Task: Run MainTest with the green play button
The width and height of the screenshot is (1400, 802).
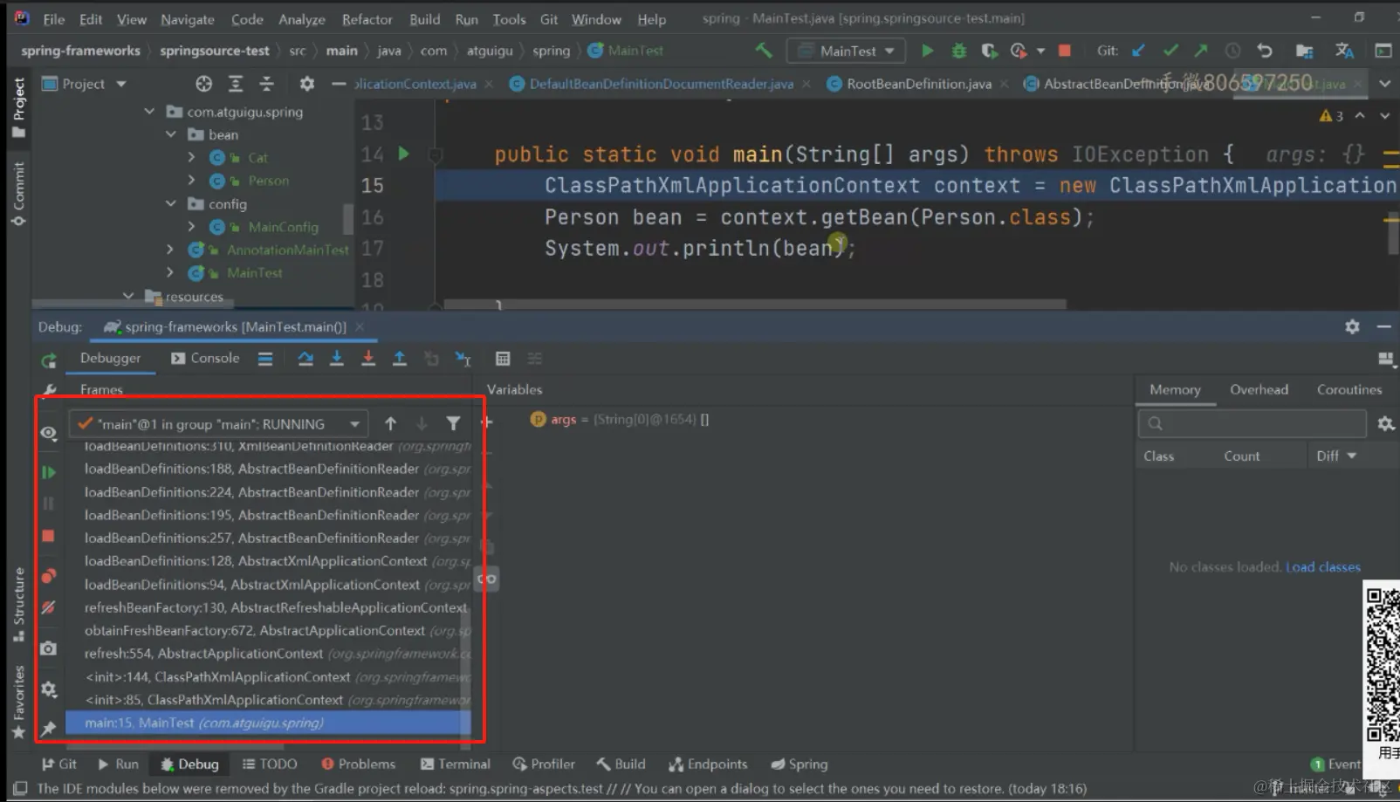Action: coord(927,51)
